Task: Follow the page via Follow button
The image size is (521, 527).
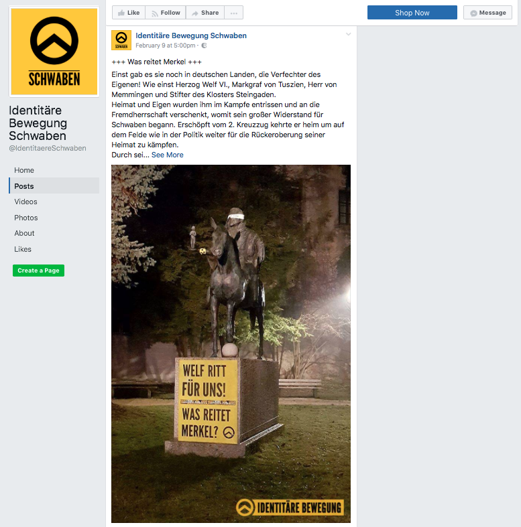Action: [x=166, y=13]
